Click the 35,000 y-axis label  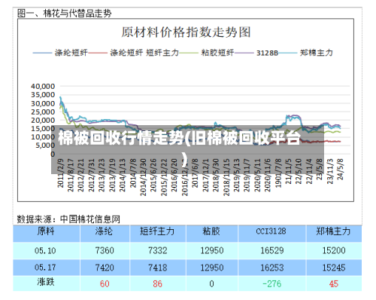[x=43, y=95]
